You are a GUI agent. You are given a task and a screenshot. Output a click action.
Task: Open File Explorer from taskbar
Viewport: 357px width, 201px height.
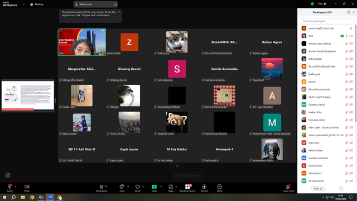pyautogui.click(x=23, y=197)
